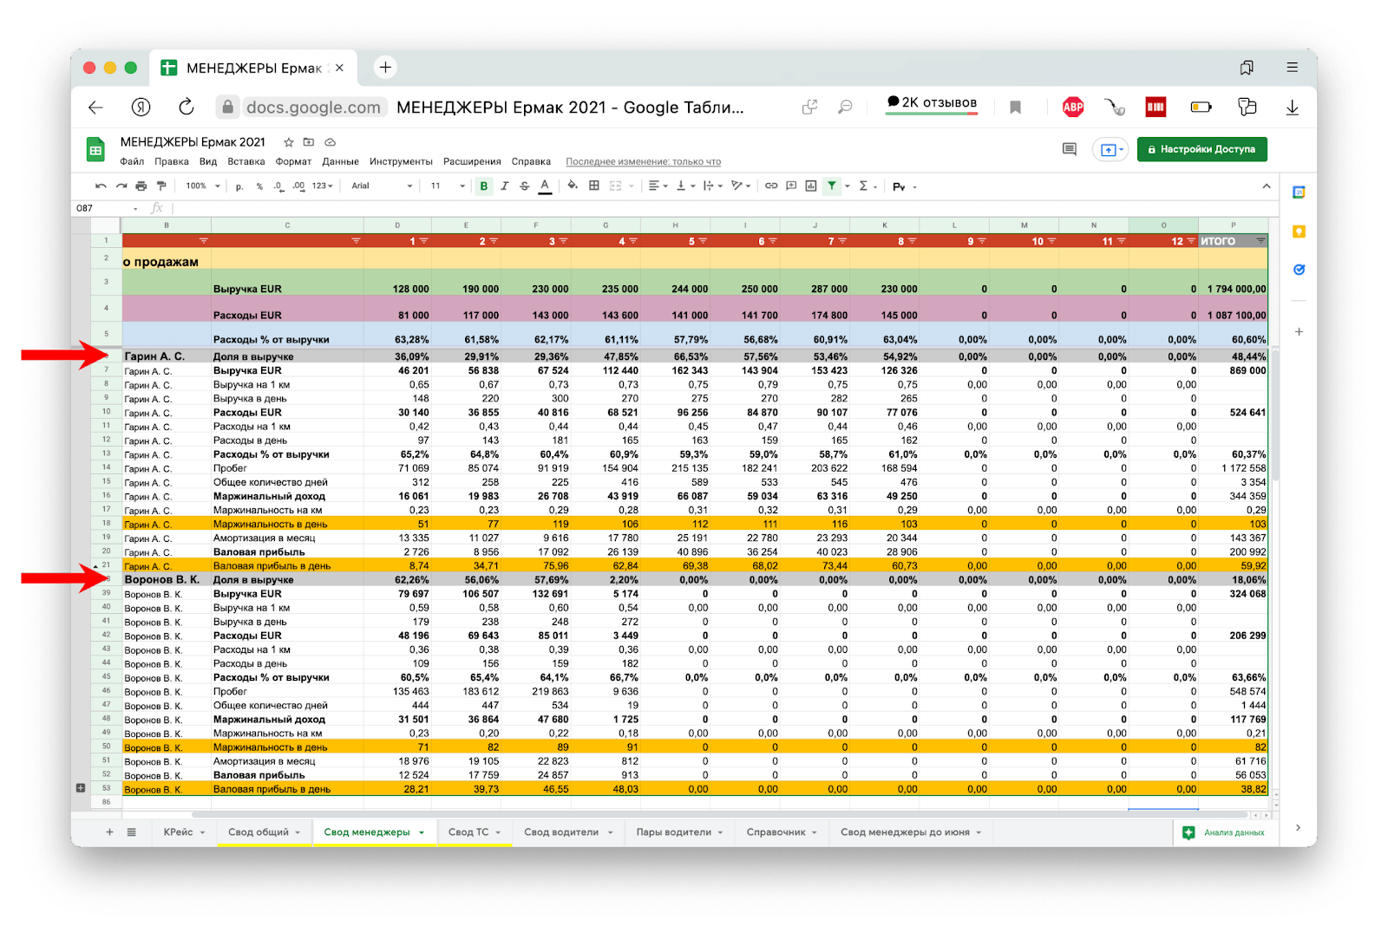Click the paint format roller icon
Viewport: 1388px width, 933px height.
pyautogui.click(x=161, y=186)
